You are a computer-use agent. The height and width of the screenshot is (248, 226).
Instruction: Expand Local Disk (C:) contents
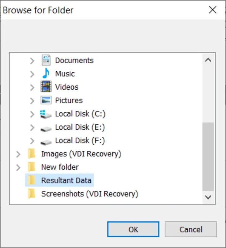[32, 114]
